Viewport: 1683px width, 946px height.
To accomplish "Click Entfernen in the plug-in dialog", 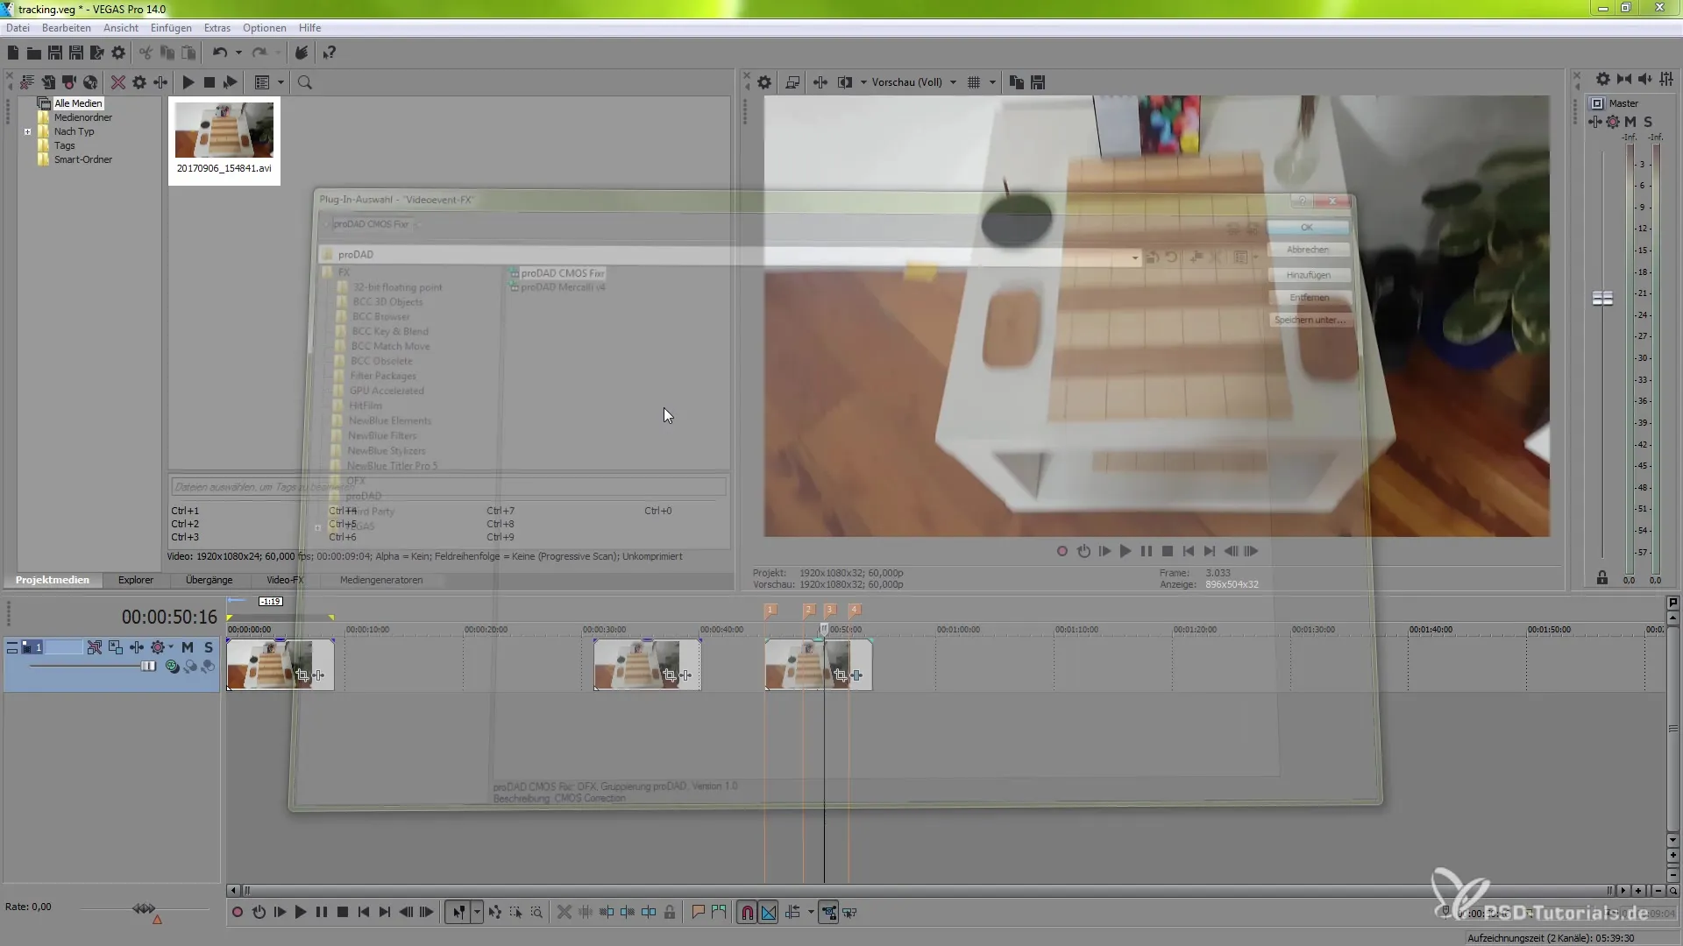I will click(1310, 298).
